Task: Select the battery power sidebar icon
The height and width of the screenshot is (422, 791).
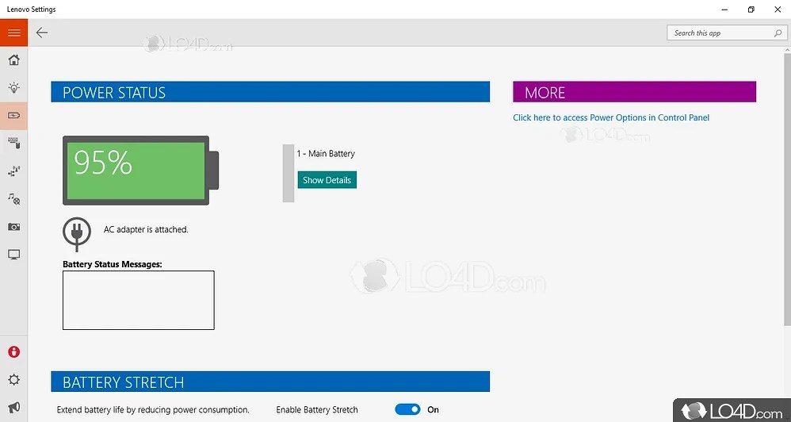Action: 13,116
